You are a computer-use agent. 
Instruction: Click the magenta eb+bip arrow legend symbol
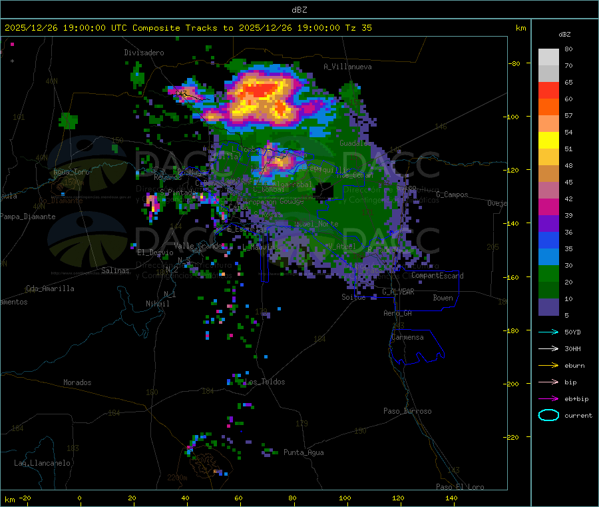tap(548, 398)
